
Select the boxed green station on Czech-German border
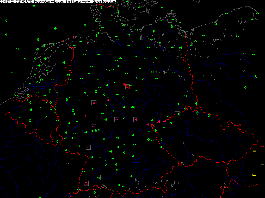pos(177,114)
